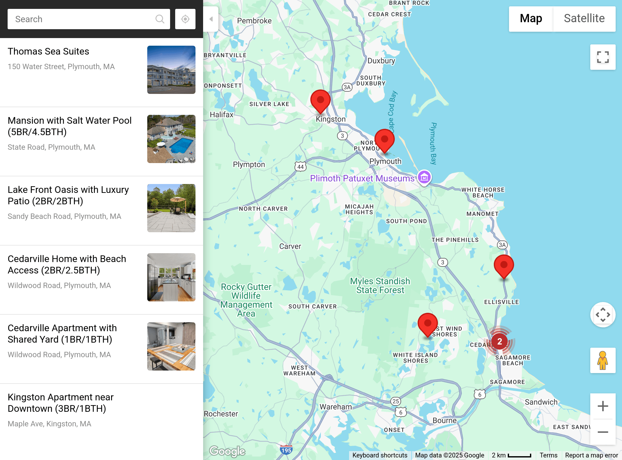Click the search magnifier icon
The image size is (622, 460).
tap(160, 19)
